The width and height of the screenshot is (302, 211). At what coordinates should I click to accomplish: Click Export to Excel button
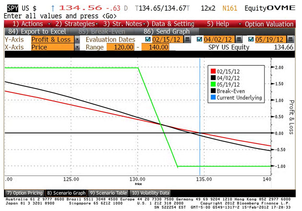(x=37, y=31)
